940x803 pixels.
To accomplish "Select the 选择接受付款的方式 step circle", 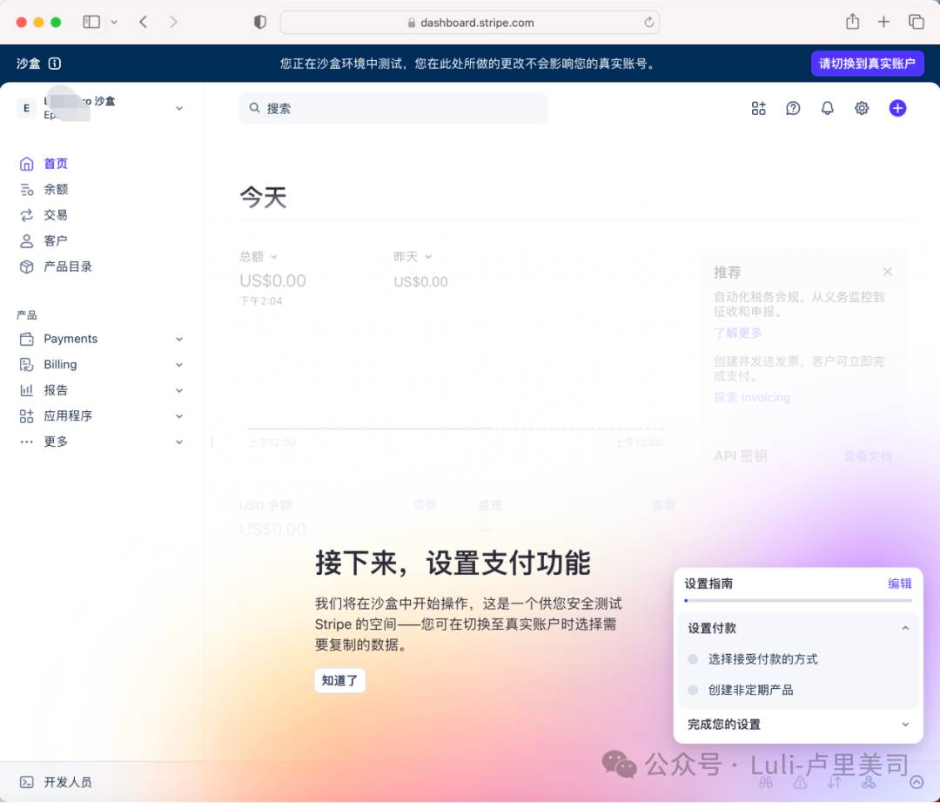I will coord(693,659).
